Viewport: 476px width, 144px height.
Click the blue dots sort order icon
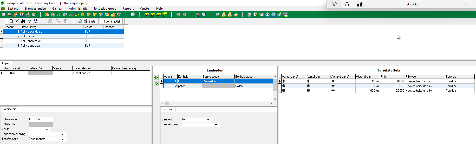click(x=36, y=21)
